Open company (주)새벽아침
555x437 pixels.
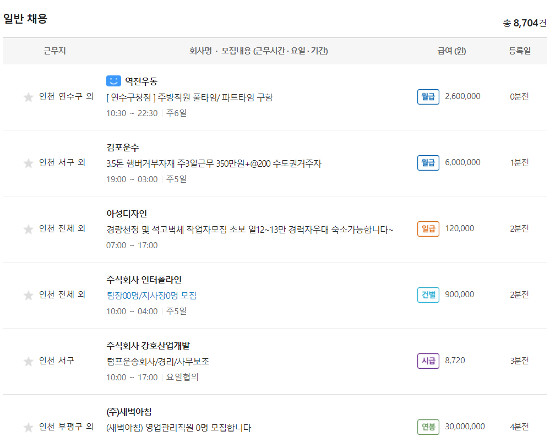(129, 412)
